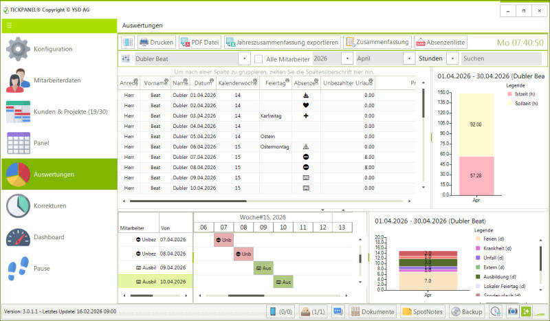Click the warning triangle icon for 06.04.2026
This screenshot has width=550, height=321.
306,146
